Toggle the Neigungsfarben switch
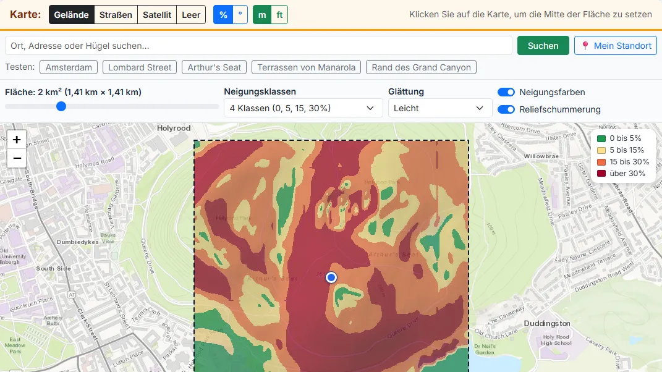This screenshot has width=662, height=372. [x=506, y=92]
